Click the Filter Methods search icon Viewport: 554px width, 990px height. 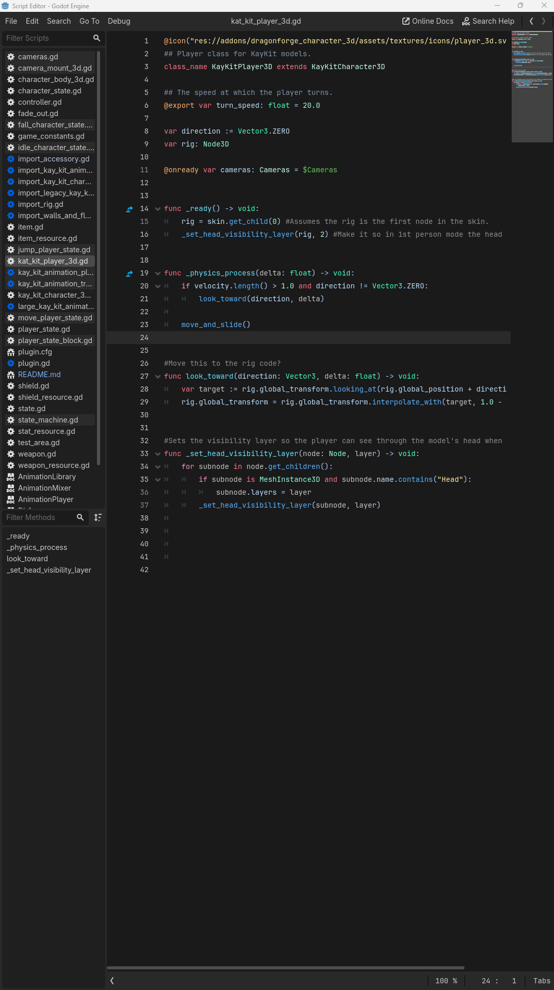coord(80,517)
